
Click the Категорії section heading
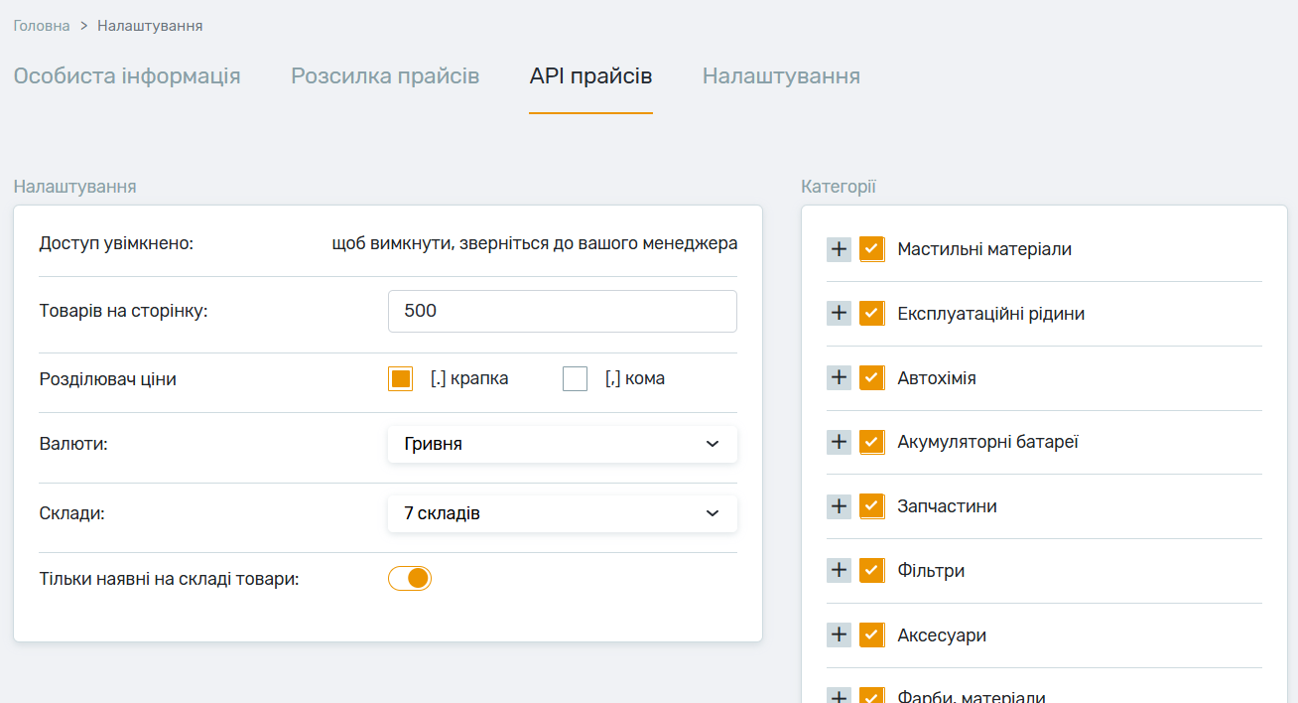839,187
